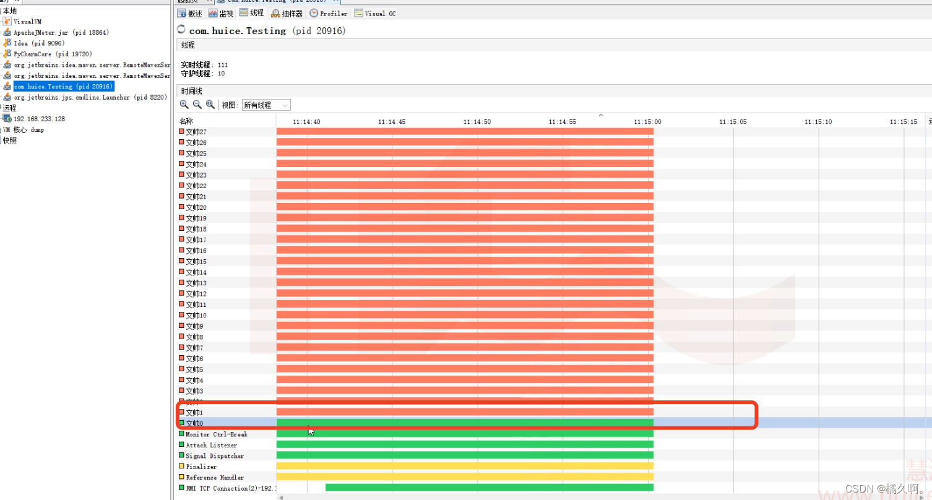The image size is (932, 500).
Task: Click the orange timeline bar of 文帅9
Action: click(x=465, y=326)
